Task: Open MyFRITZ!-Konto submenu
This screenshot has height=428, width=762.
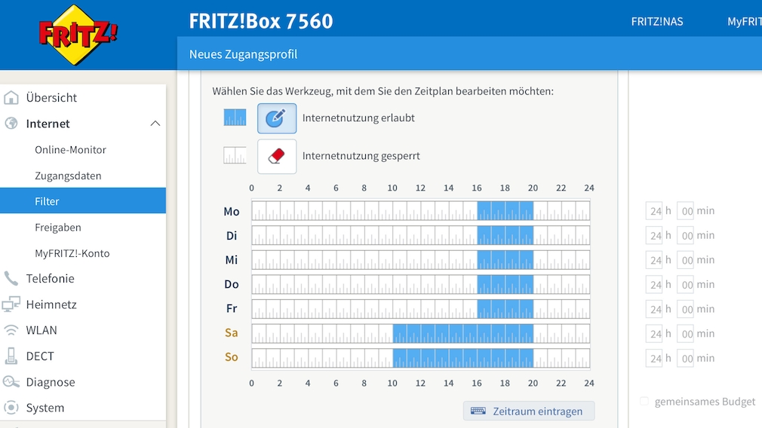Action: pyautogui.click(x=72, y=253)
